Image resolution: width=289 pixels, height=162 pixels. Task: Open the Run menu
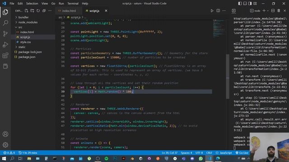point(61,4)
